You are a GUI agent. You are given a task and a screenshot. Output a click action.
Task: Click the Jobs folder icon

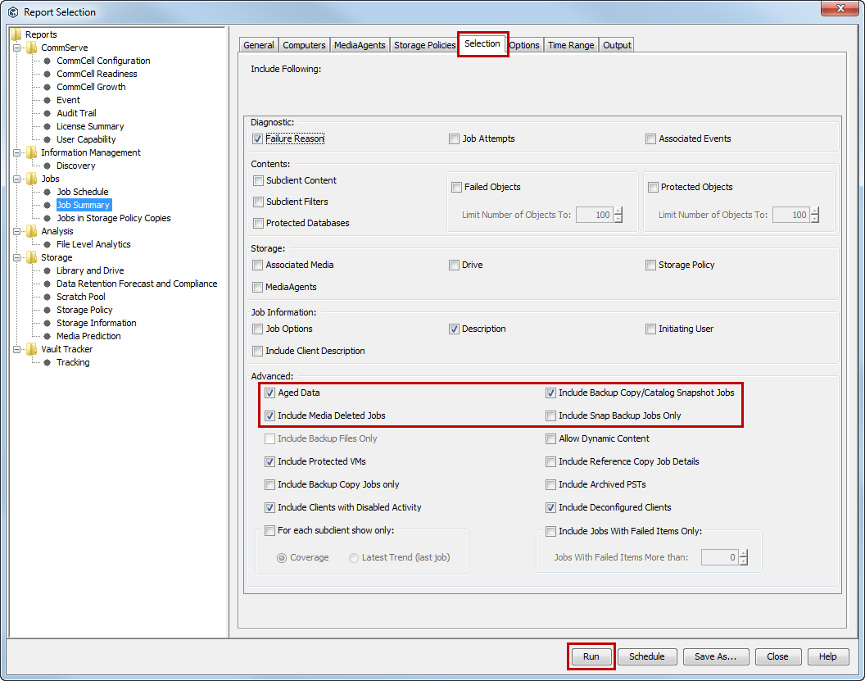pos(32,179)
